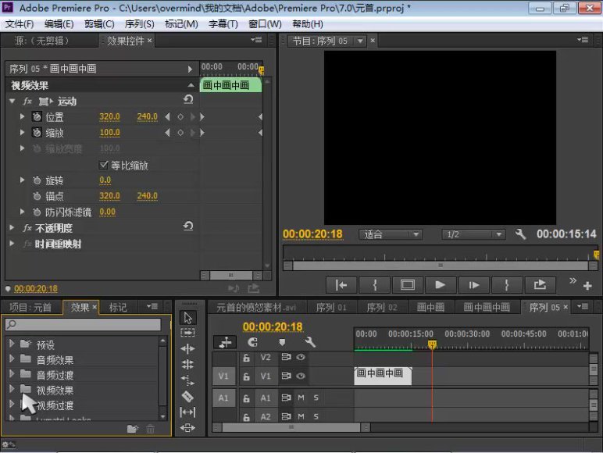The image size is (603, 453).
Task: Click the wrench settings icon in Program monitor
Action: (x=521, y=234)
